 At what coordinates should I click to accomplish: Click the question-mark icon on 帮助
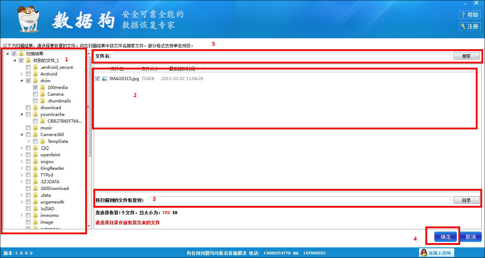tap(464, 15)
